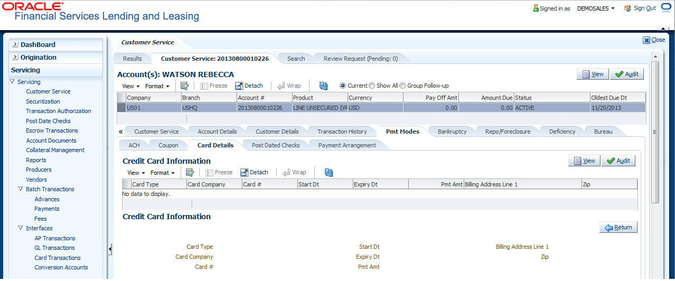Screen dimensions: 675x281
Task: Switch to the Results tab
Action: tap(133, 59)
